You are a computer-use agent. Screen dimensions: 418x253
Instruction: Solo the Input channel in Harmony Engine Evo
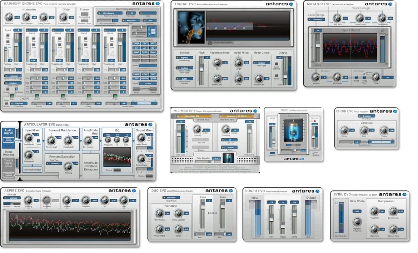point(8,35)
